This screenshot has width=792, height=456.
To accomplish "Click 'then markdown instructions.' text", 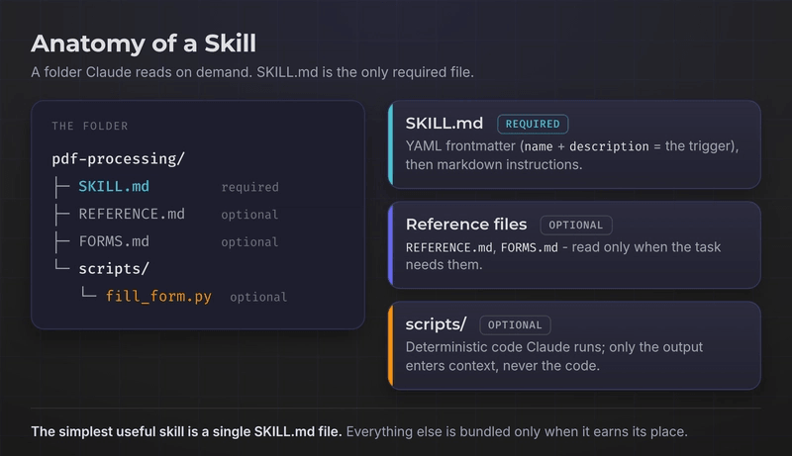I will tap(493, 164).
